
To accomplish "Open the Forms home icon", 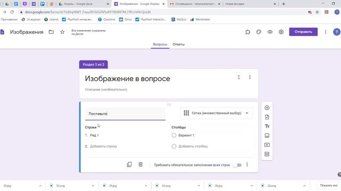I will 2,32.
